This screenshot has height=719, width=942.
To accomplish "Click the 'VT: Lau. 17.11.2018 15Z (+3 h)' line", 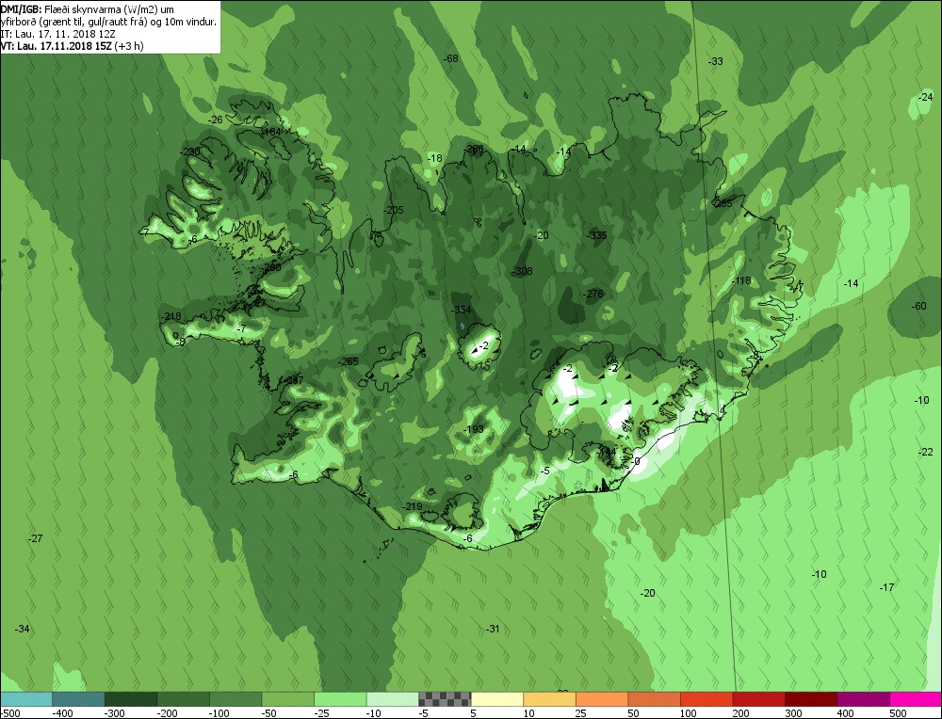I will tap(73, 46).
